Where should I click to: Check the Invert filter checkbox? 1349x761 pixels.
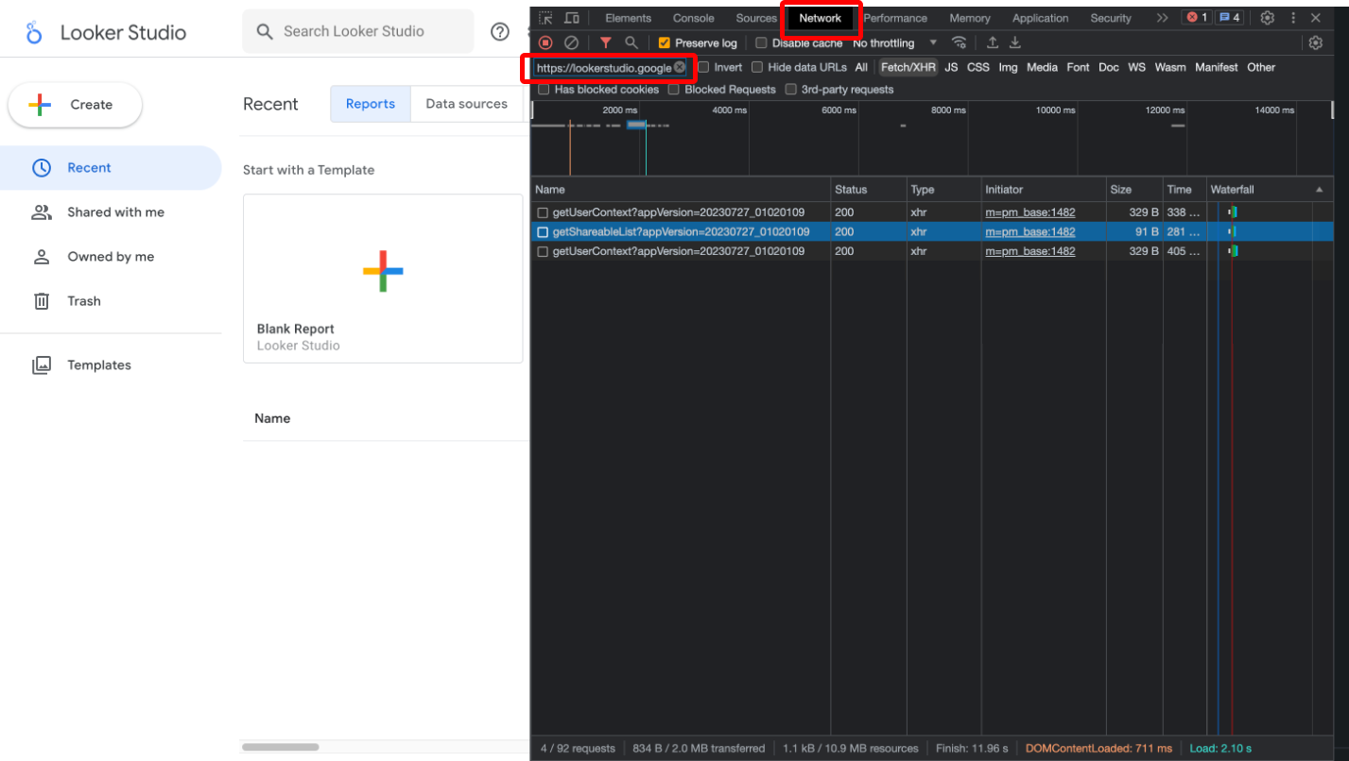pyautogui.click(x=703, y=68)
